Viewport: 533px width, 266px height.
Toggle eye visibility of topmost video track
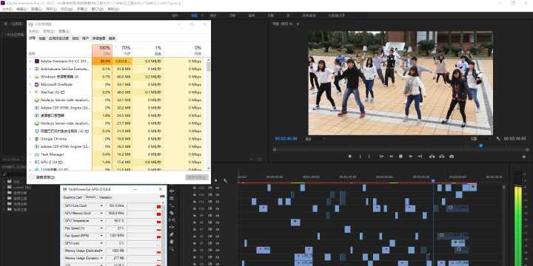(x=217, y=188)
